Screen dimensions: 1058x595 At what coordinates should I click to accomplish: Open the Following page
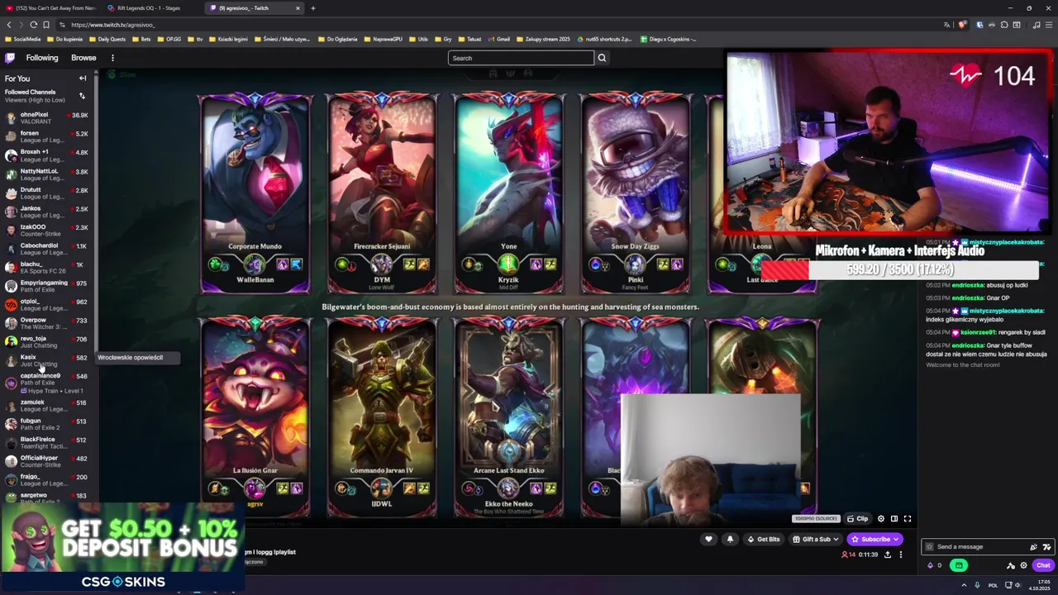pyautogui.click(x=42, y=58)
